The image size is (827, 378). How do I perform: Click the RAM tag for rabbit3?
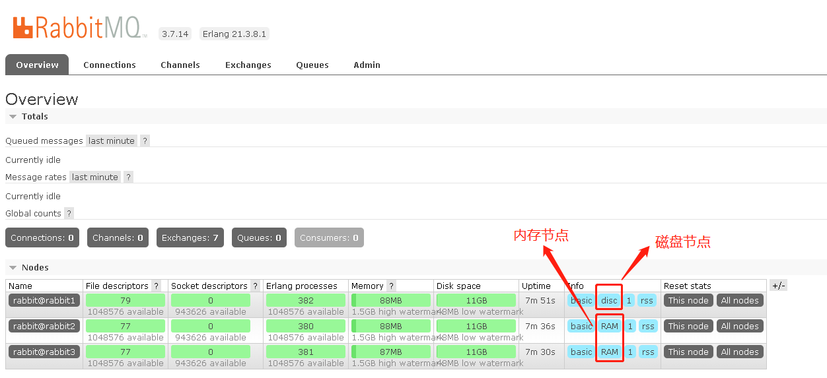[610, 352]
